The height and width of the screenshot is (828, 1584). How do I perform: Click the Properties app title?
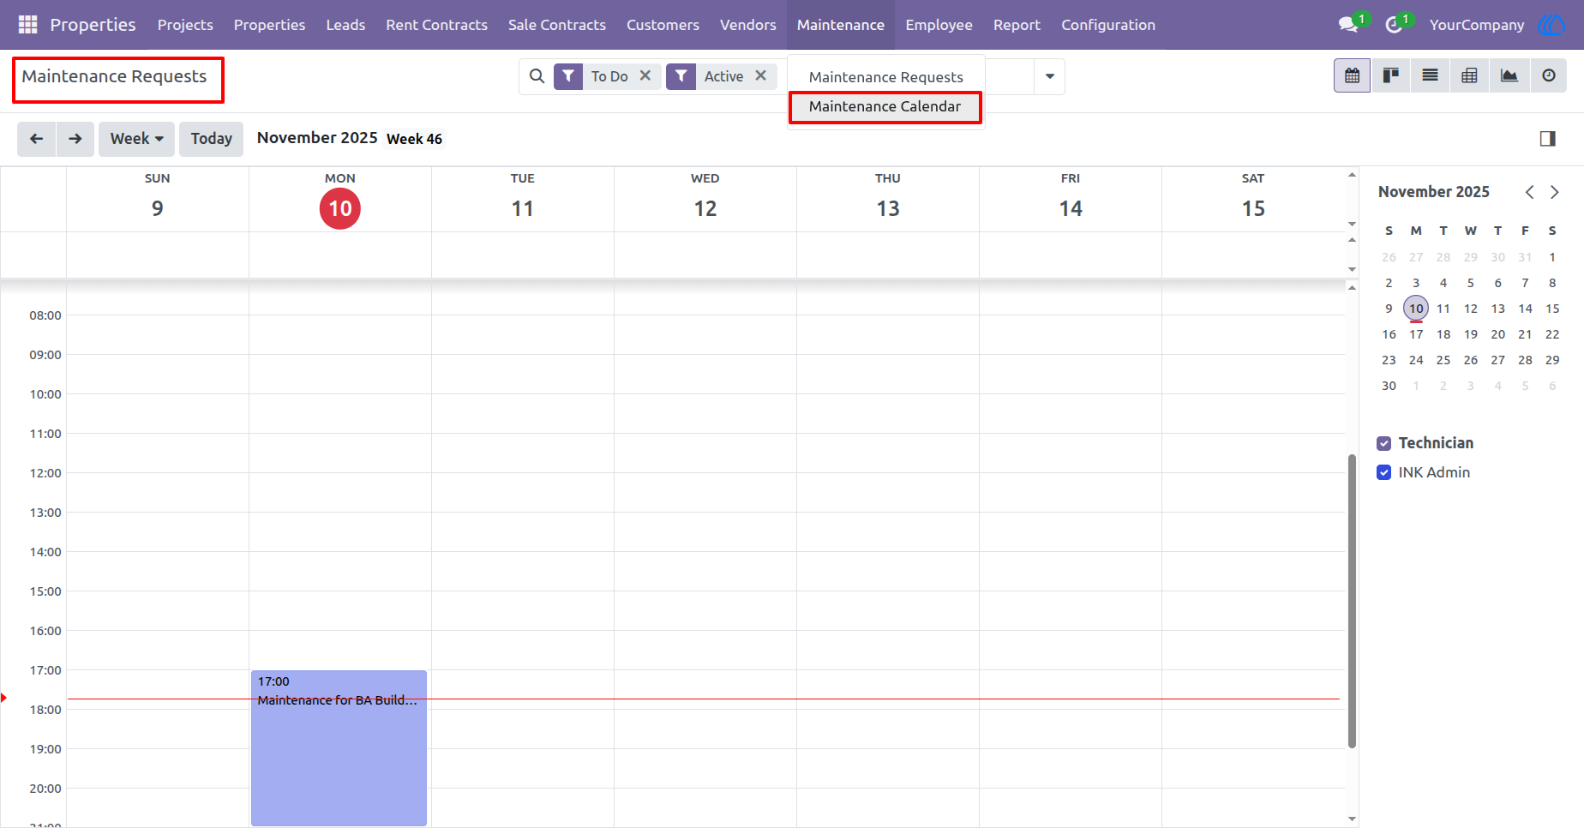(93, 25)
